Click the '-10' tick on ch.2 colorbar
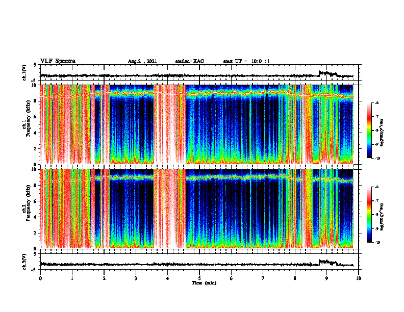Screen dimensions: 404x312 pos(377,243)
